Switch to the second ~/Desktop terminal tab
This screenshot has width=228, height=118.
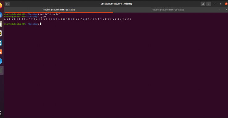pyautogui.click(x=168, y=10)
